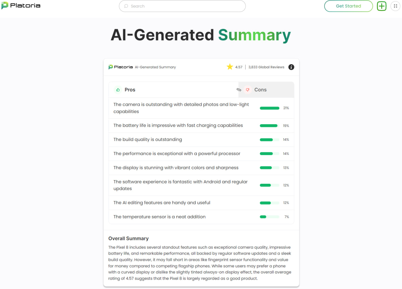
Task: Click the 7% temperature sensor bar
Action: [270, 217]
